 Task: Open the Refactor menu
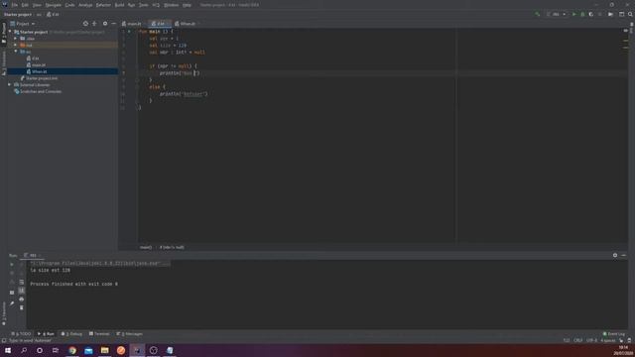103,5
